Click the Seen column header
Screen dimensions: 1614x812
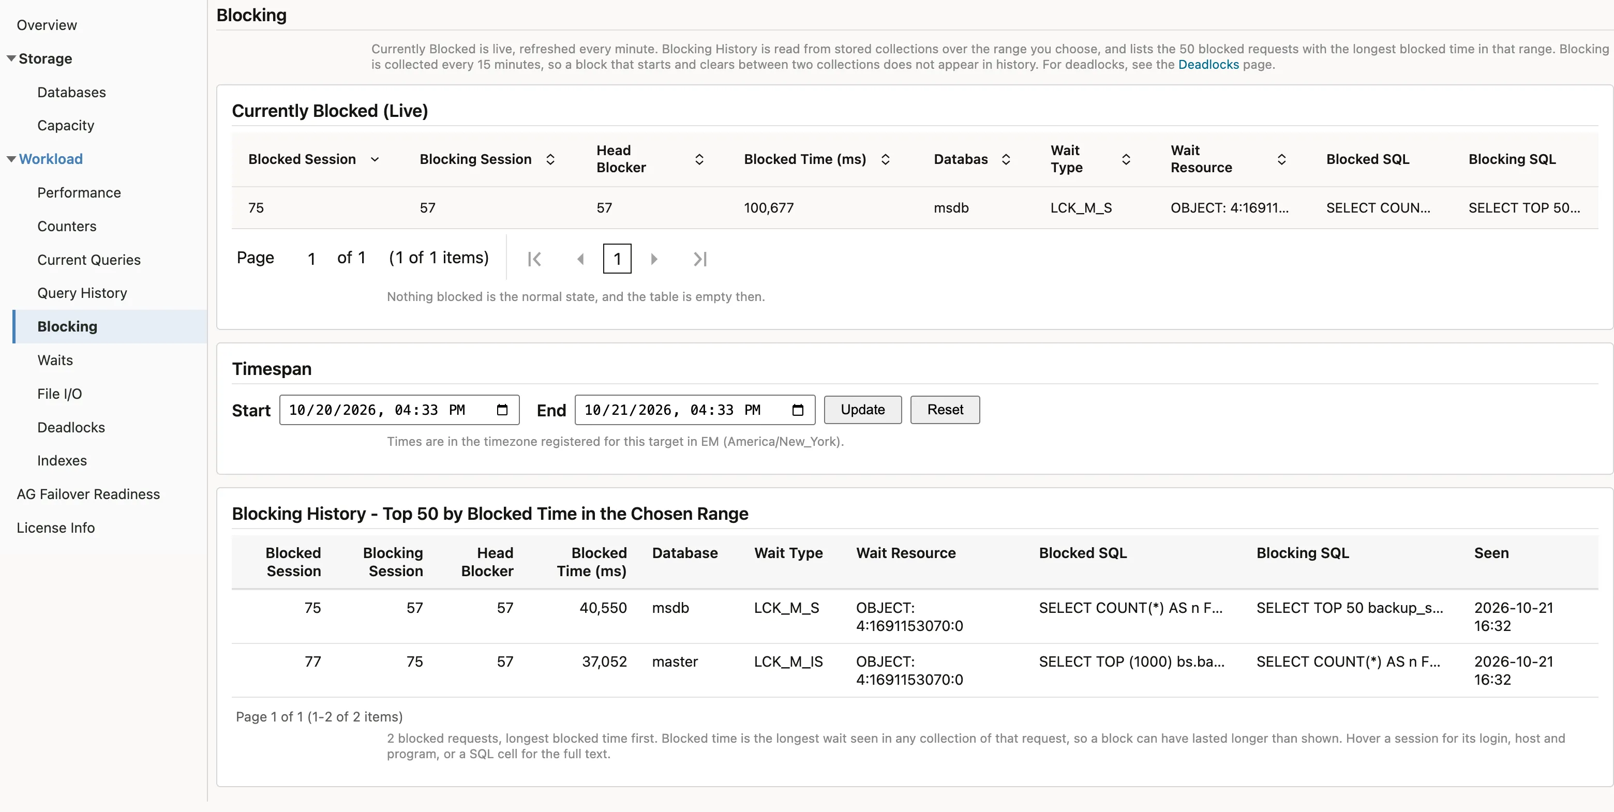1491,553
